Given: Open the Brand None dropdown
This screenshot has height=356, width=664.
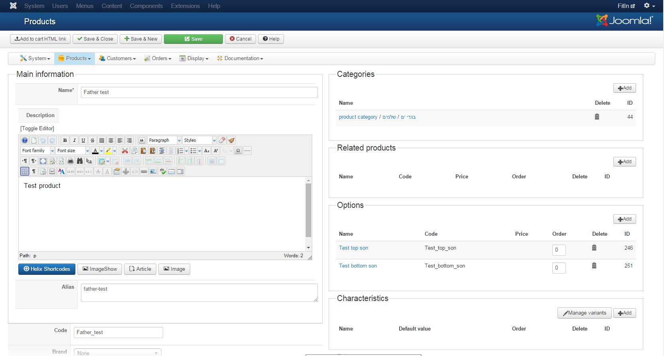Looking at the screenshot, I should click(x=118, y=353).
